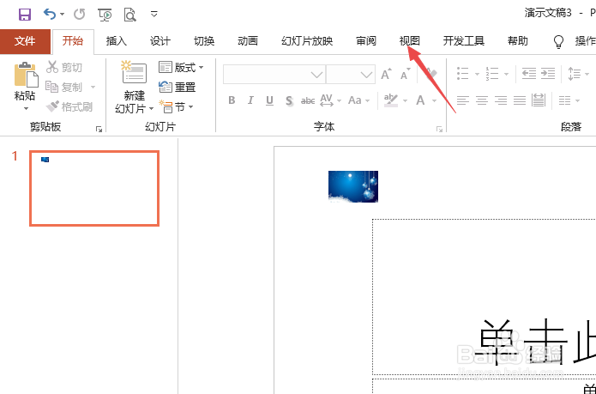Go to the 幻灯片放映 tab
This screenshot has width=596, height=394.
click(307, 41)
